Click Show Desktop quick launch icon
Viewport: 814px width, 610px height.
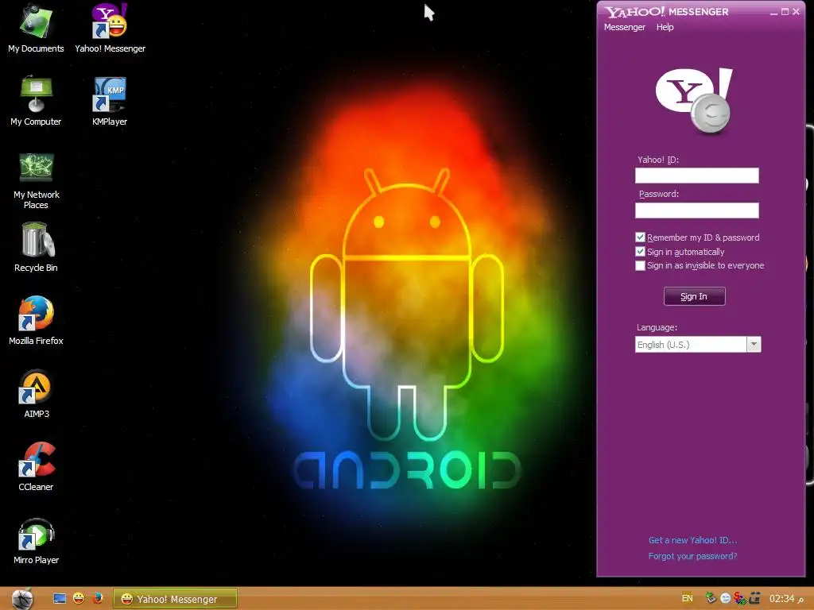(60, 599)
